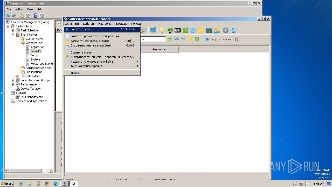Choose Выход in the Файл menu
The width and height of the screenshot is (332, 187).
pyautogui.click(x=102, y=73)
